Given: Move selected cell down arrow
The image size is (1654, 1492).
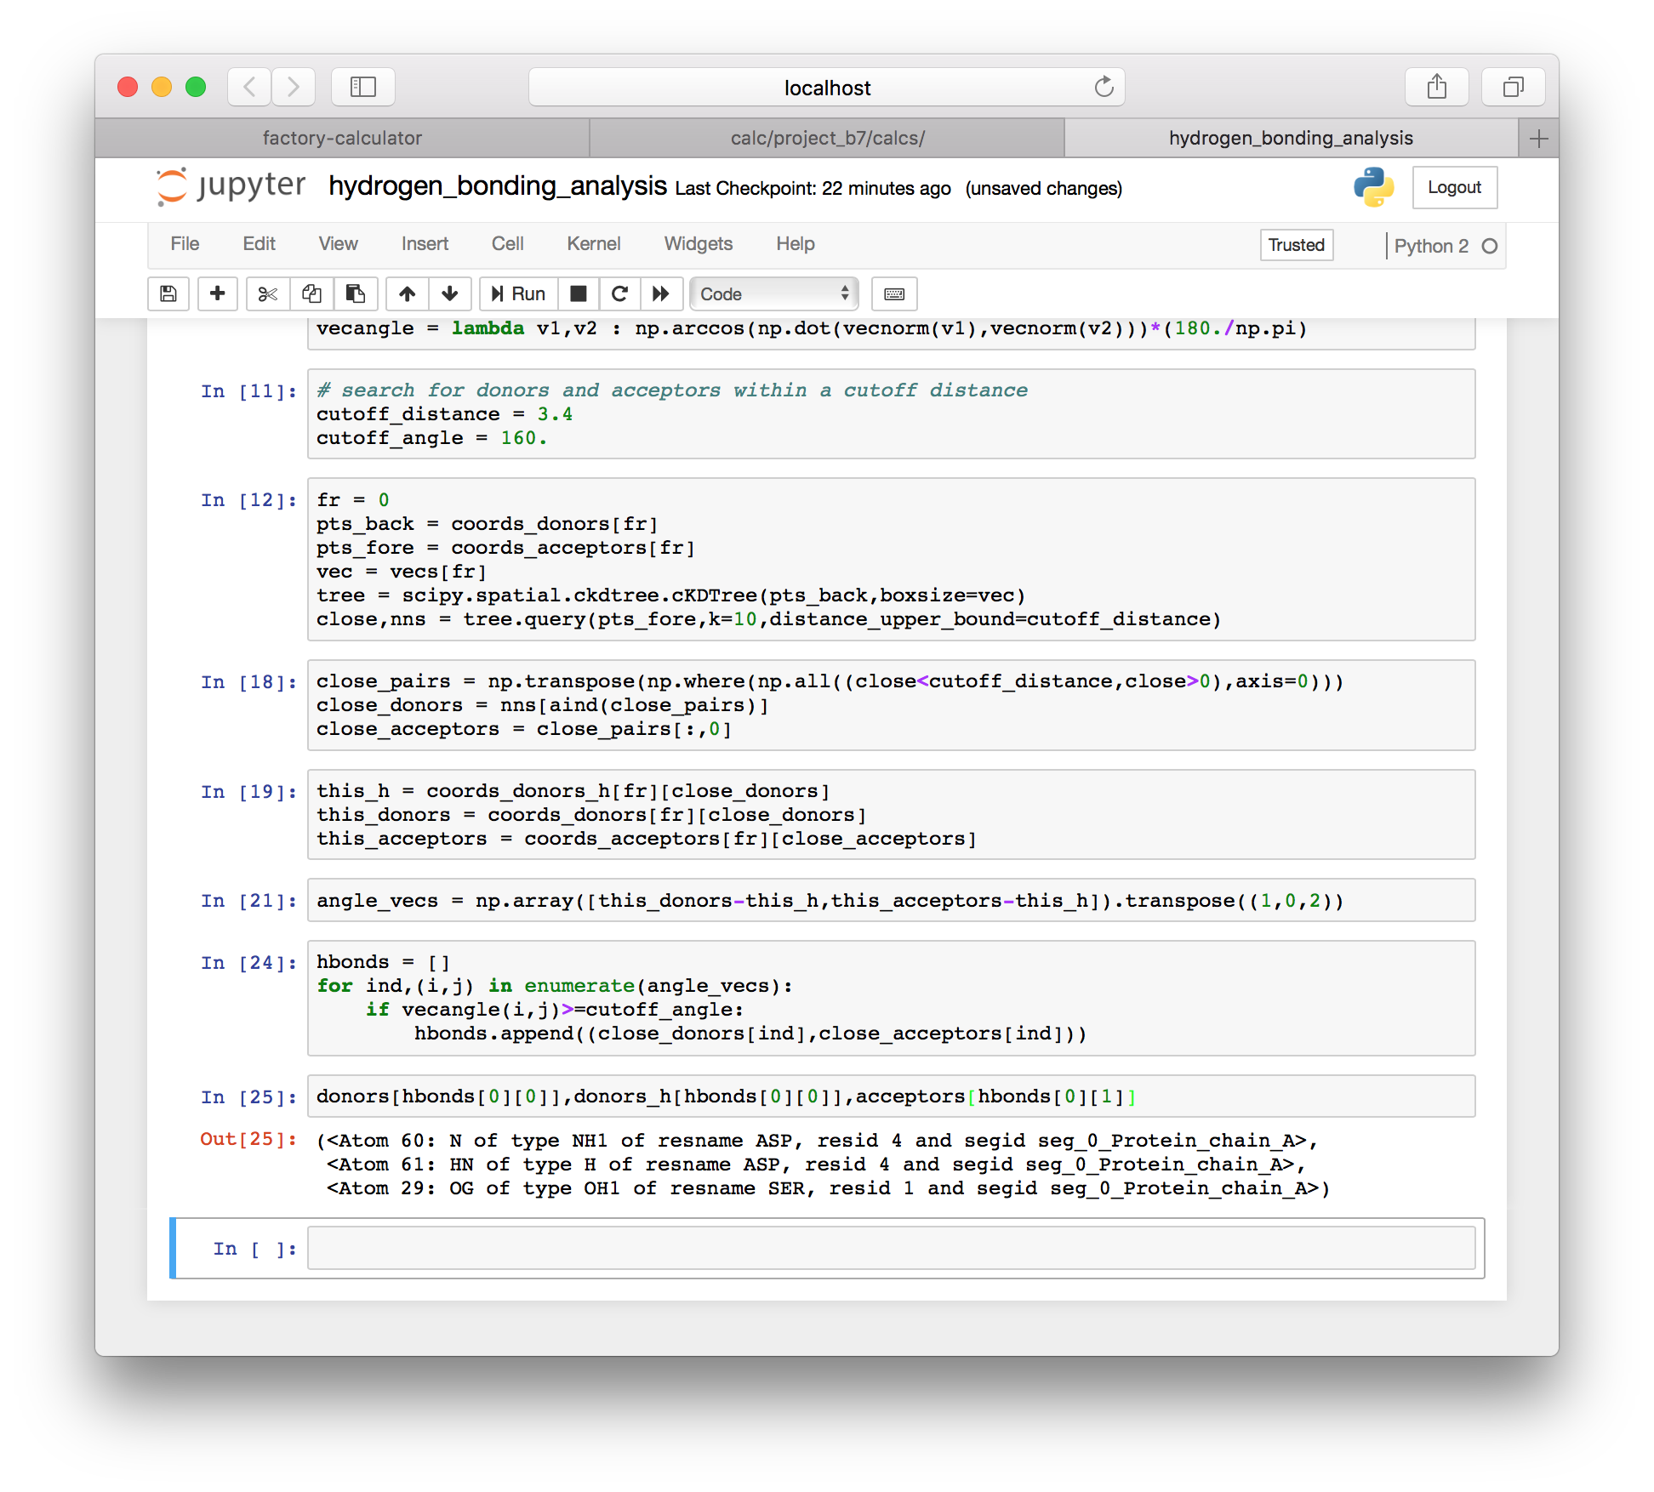Looking at the screenshot, I should coord(450,293).
